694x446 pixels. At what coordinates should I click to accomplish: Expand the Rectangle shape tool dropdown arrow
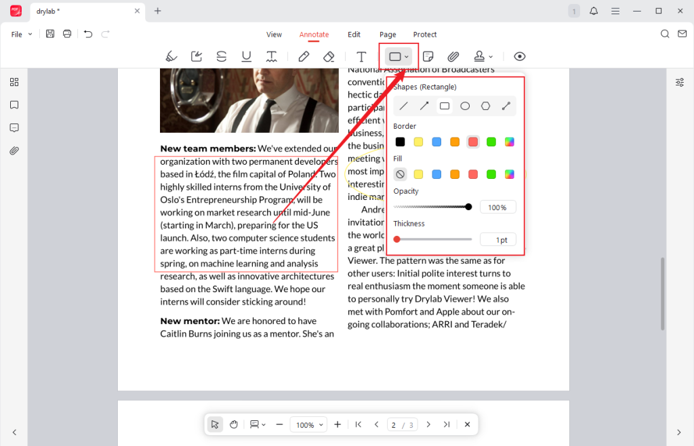407,57
